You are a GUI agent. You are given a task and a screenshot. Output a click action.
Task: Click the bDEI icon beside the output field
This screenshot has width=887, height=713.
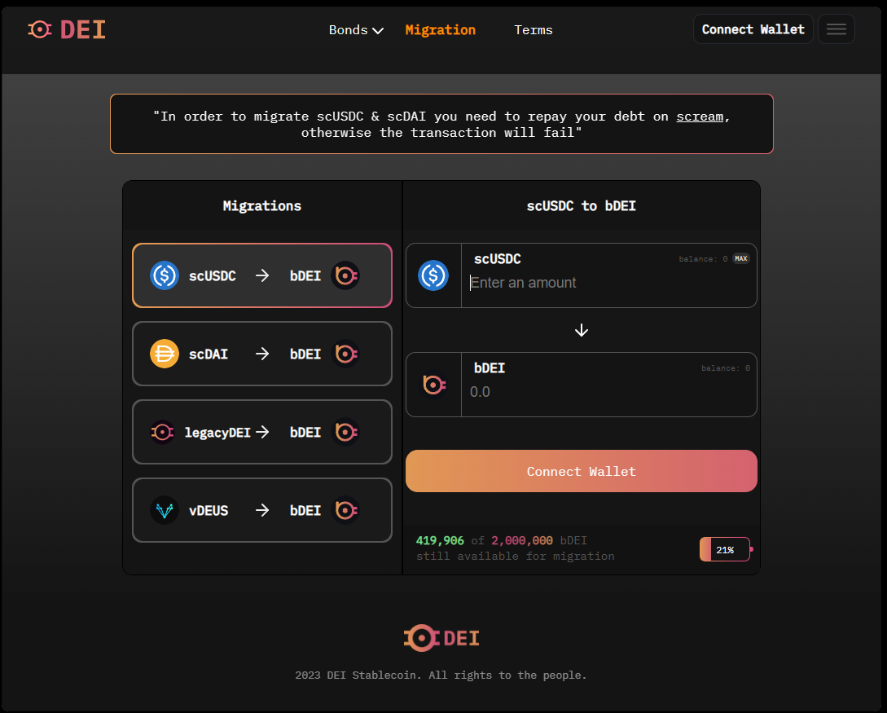coord(433,385)
